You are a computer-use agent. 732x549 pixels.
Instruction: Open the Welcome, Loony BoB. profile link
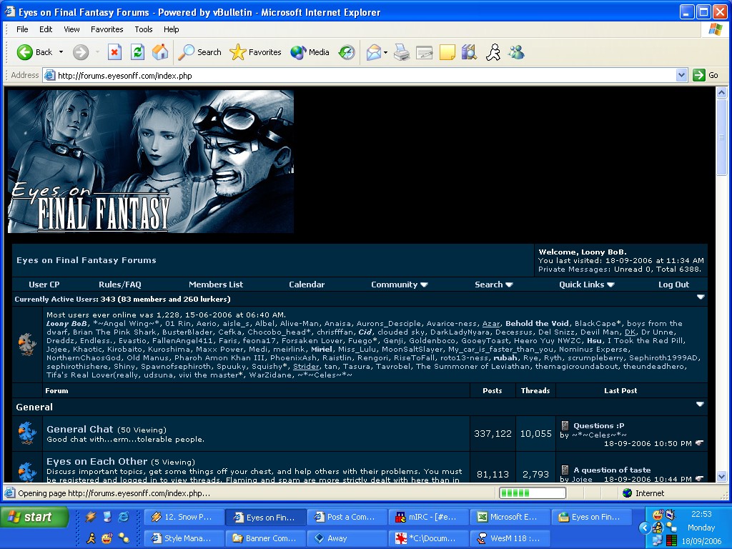click(x=582, y=252)
